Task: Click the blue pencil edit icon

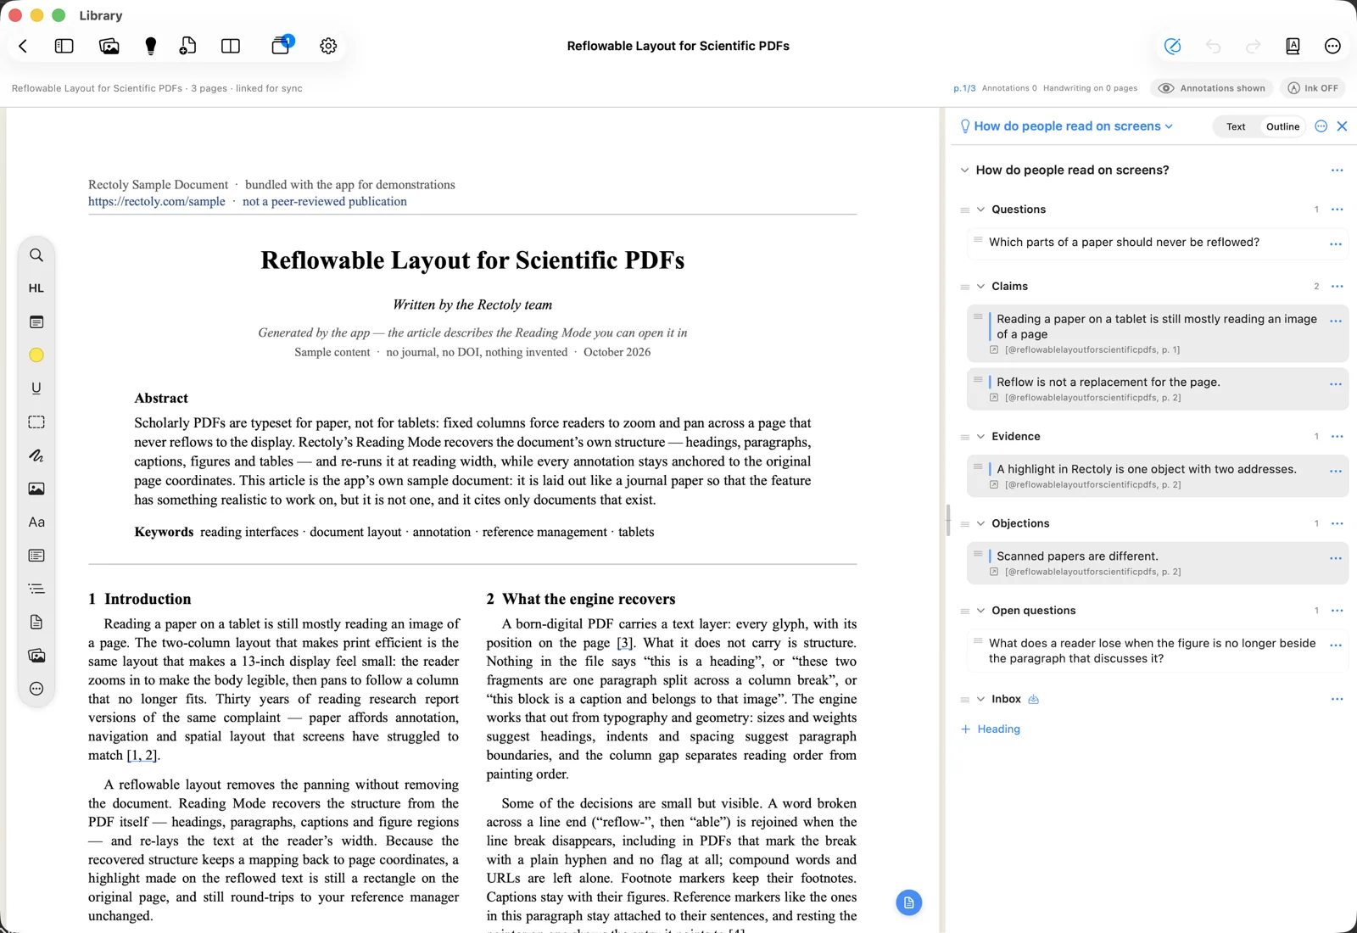Action: point(1173,46)
